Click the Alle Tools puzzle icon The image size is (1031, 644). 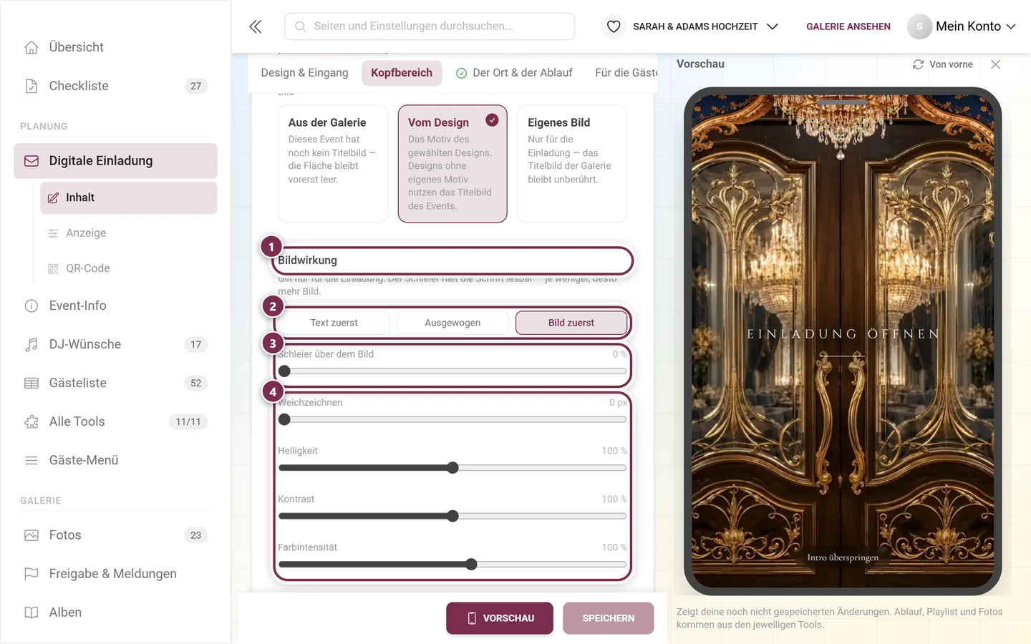[32, 422]
